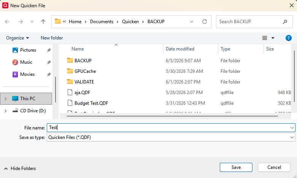This screenshot has width=297, height=178.
Task: Select the GPUCache folder
Action: [x=85, y=71]
